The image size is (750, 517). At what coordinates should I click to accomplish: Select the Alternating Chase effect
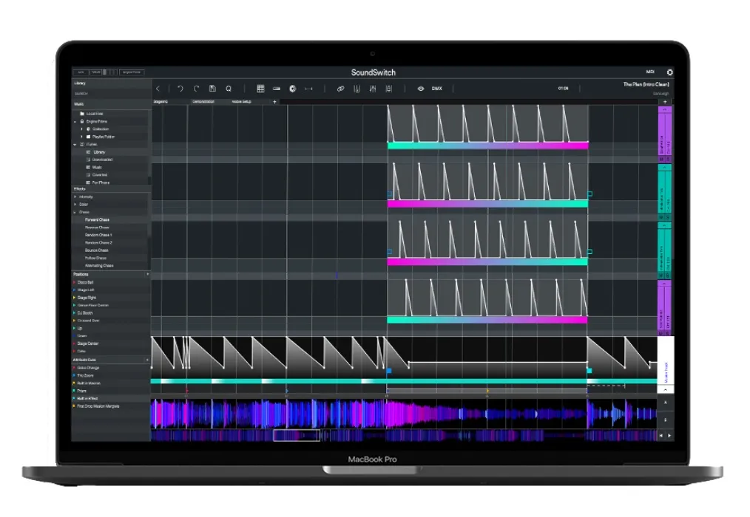point(99,266)
